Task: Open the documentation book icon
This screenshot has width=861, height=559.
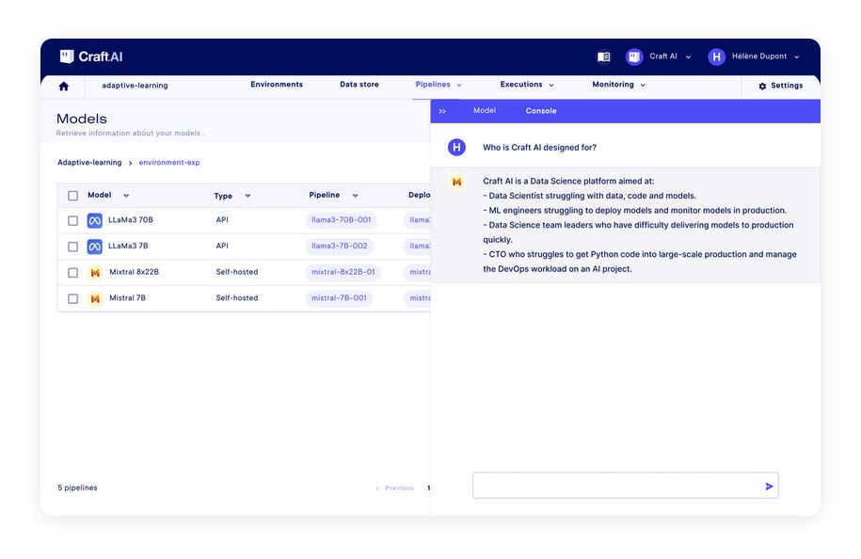Action: click(x=603, y=56)
